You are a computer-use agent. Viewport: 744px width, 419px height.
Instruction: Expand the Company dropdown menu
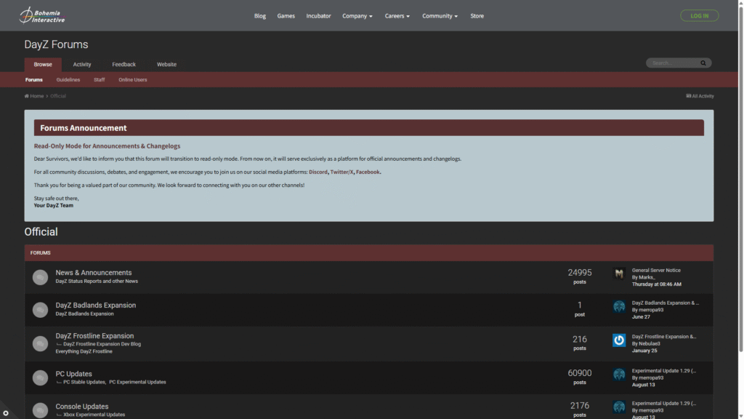pos(357,16)
